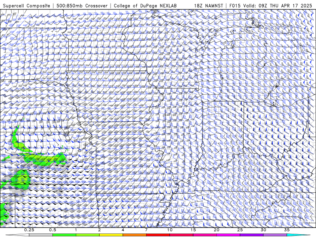The image size is (316, 237).
Task: Click the '10' legend value
Action: coord(170,230)
